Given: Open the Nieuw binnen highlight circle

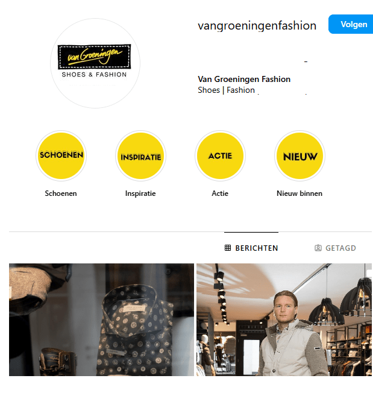Looking at the screenshot, I should click(x=299, y=156).
